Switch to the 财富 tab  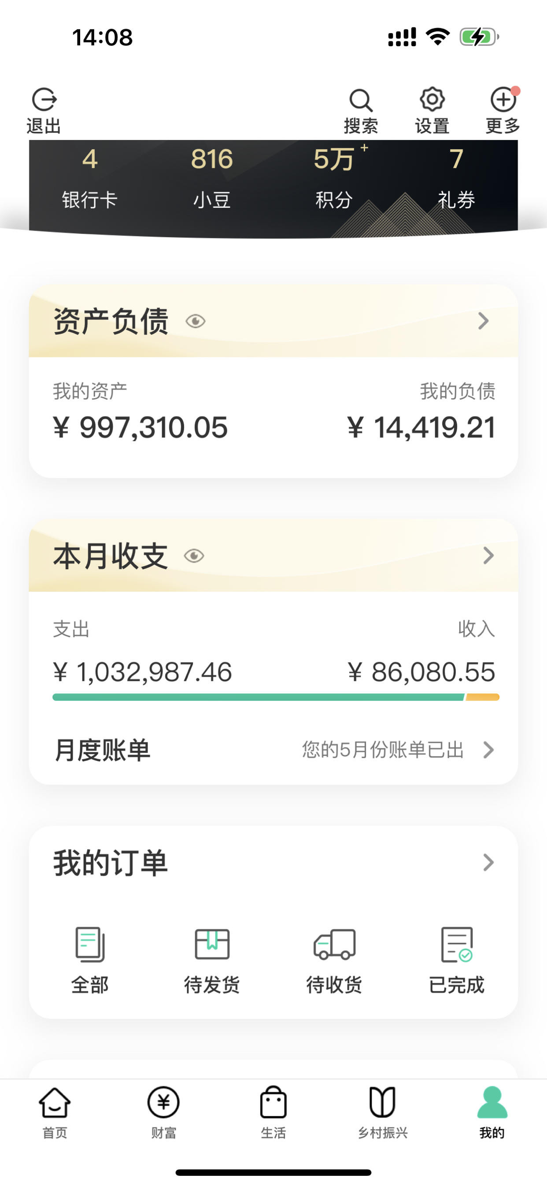(x=163, y=1112)
